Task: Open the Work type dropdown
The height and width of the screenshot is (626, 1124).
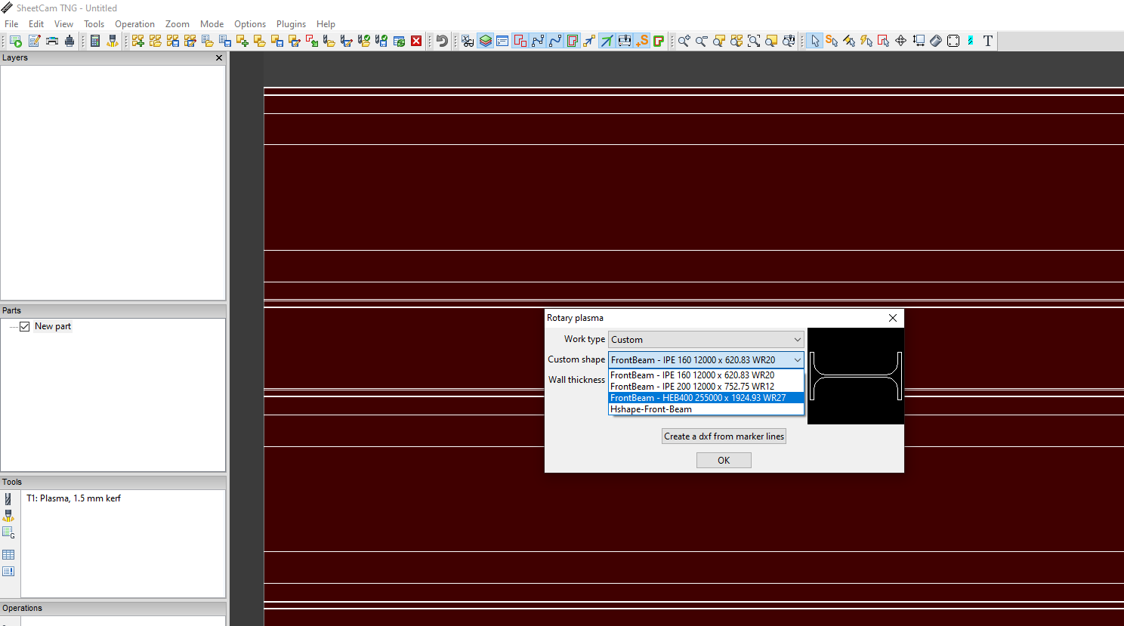Action: [x=706, y=340]
